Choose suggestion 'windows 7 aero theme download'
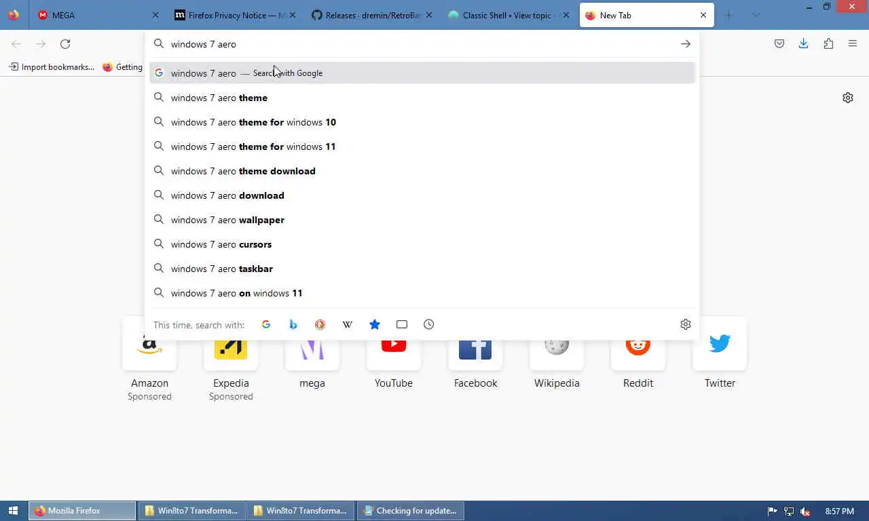This screenshot has height=521, width=869. pyautogui.click(x=422, y=171)
